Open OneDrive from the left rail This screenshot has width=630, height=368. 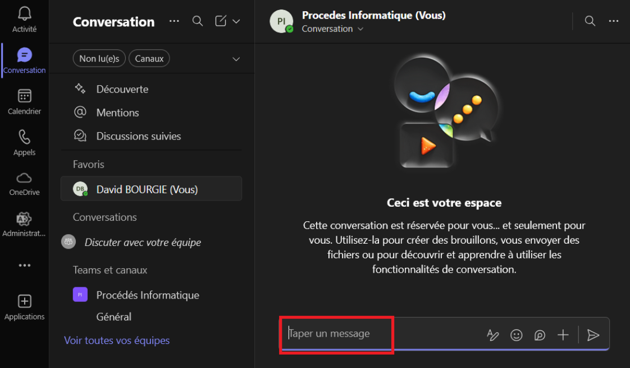(x=24, y=183)
